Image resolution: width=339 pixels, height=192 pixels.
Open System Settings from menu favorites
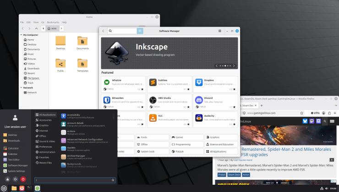click(x=14, y=171)
